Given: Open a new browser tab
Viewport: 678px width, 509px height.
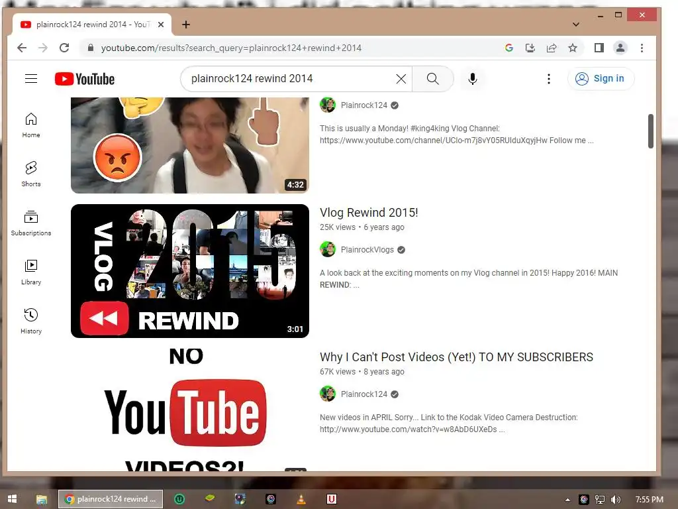Looking at the screenshot, I should point(186,25).
